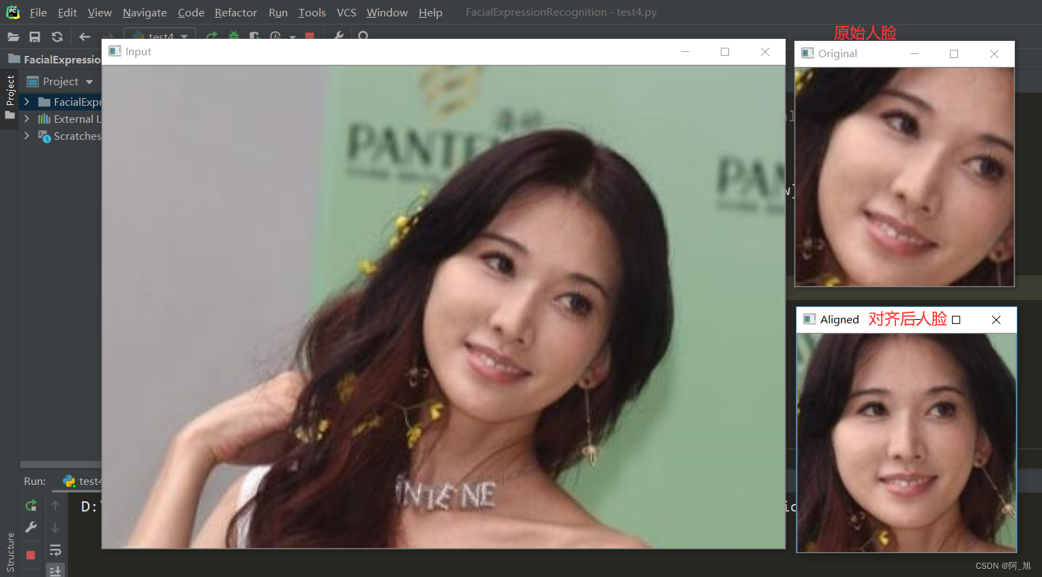Minimize the Original window
This screenshot has height=577, width=1042.
[914, 53]
